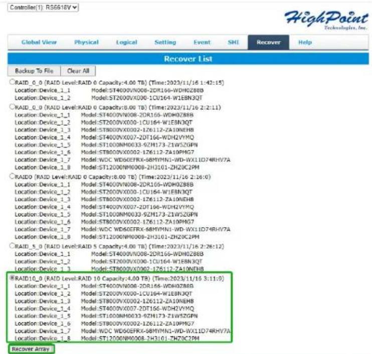Image resolution: width=372 pixels, height=354 pixels.
Task: Click ST4000VN008 model in RAID10_0 entry
Action: click(x=137, y=286)
